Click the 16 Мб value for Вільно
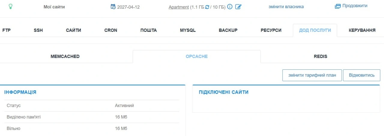The width and height of the screenshot is (384, 136). pyautogui.click(x=121, y=128)
